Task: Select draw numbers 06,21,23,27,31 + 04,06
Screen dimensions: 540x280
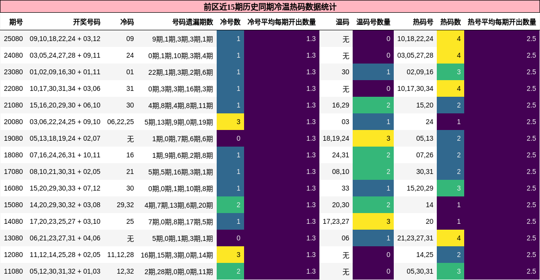Action: tap(65, 238)
